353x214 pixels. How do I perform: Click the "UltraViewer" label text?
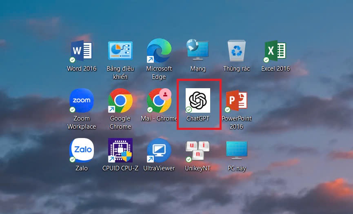(159, 168)
